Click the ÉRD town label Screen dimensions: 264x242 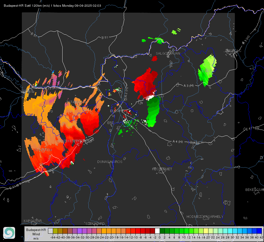tap(111, 123)
